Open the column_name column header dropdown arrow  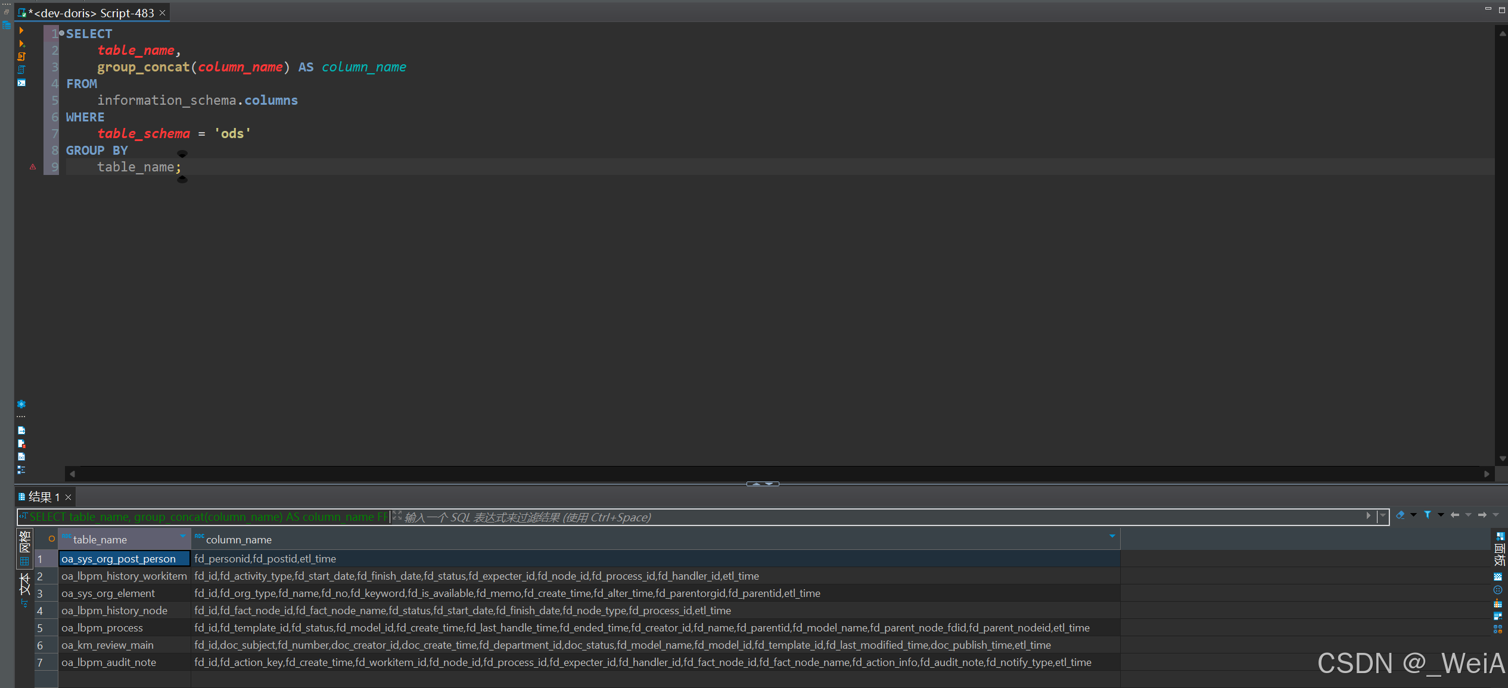pyautogui.click(x=1112, y=537)
